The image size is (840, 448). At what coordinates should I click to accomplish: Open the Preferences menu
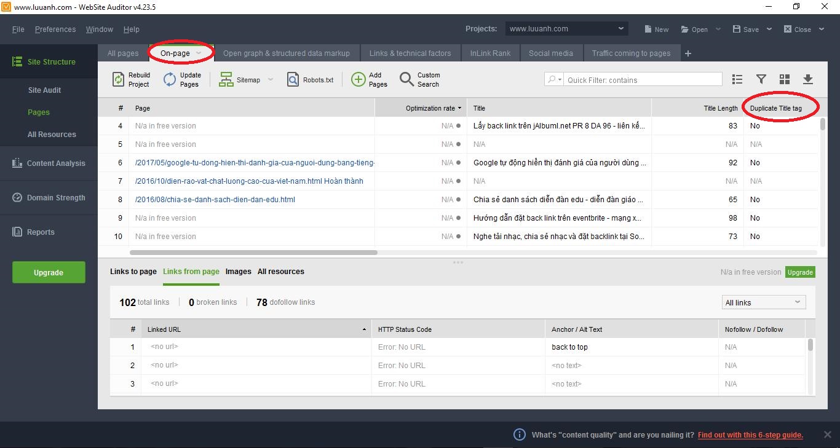click(55, 29)
